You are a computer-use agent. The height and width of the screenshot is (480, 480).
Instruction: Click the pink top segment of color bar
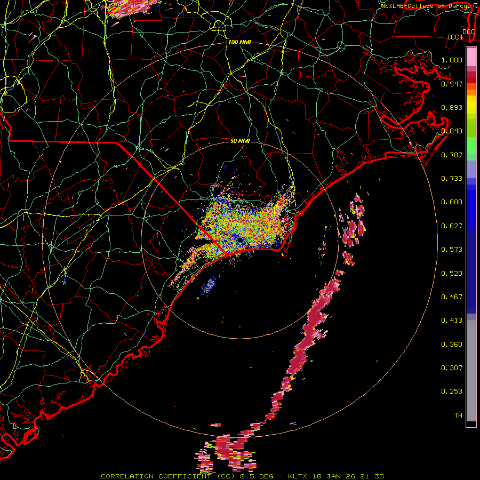pyautogui.click(x=471, y=57)
